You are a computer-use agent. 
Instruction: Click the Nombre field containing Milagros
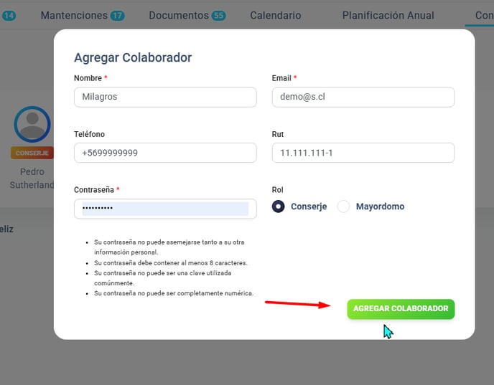click(165, 97)
